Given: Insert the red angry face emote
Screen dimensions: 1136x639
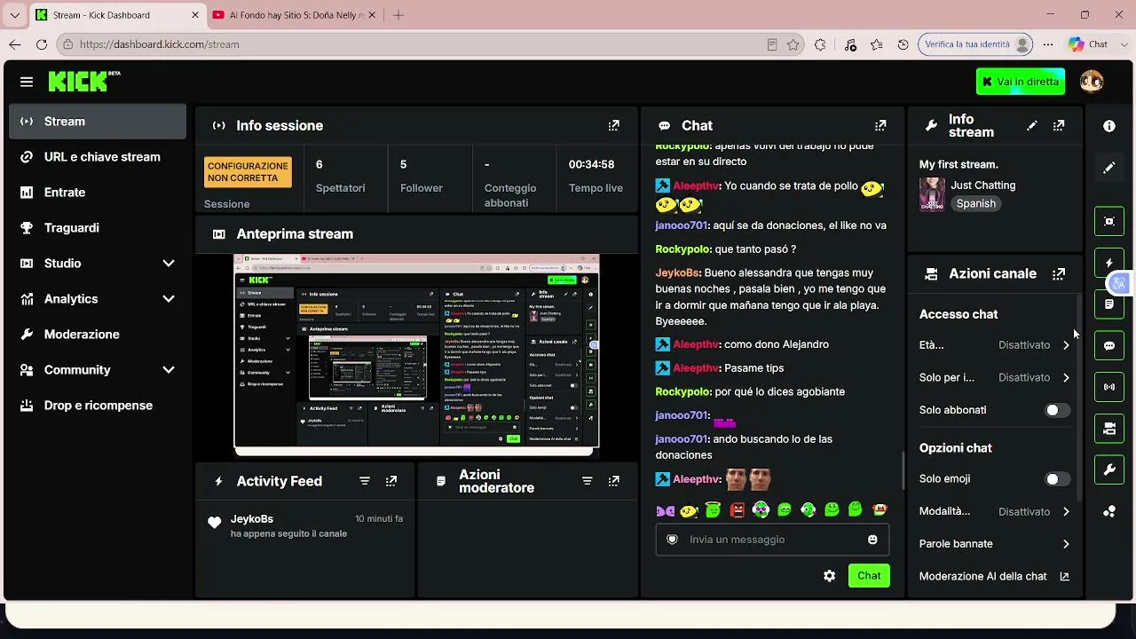Looking at the screenshot, I should pos(738,510).
